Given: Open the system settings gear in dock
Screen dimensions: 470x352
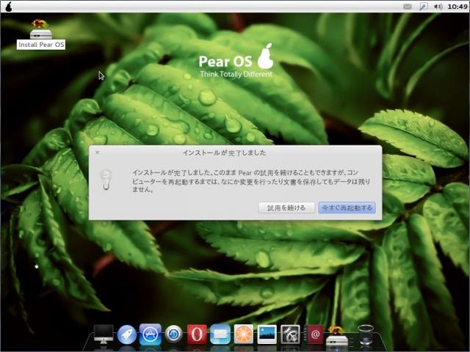Looking at the screenshot, I should click(x=290, y=335).
